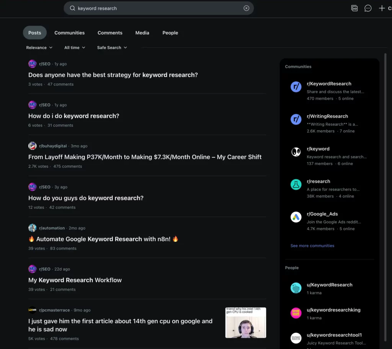392x349 pixels.
Task: Expand the Relevance sort dropdown
Action: (x=39, y=48)
